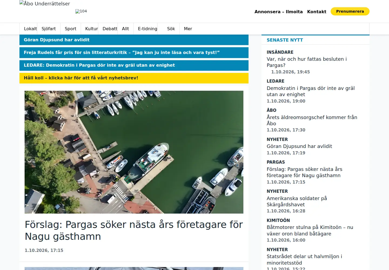
Task: Open sidebar Förslag: Pargas söker nästa års
Action: (304, 172)
